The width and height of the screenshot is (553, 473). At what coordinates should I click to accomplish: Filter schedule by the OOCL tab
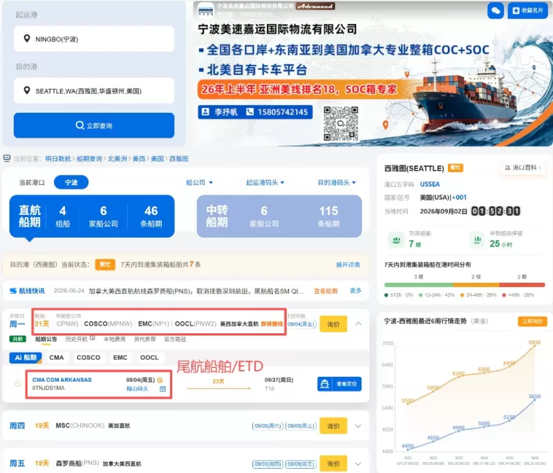pos(149,358)
